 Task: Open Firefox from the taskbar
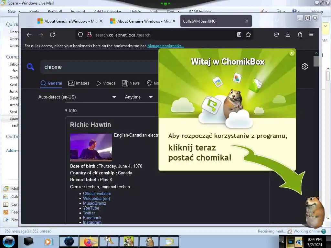click(x=89, y=242)
